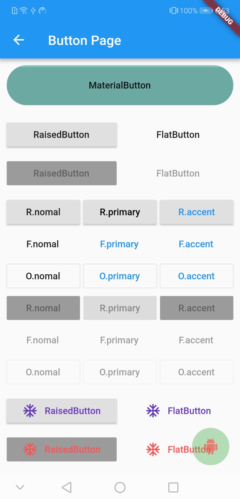The image size is (240, 499).
Task: Click red snowflake icon beside red FlatButton
Action: (x=153, y=449)
